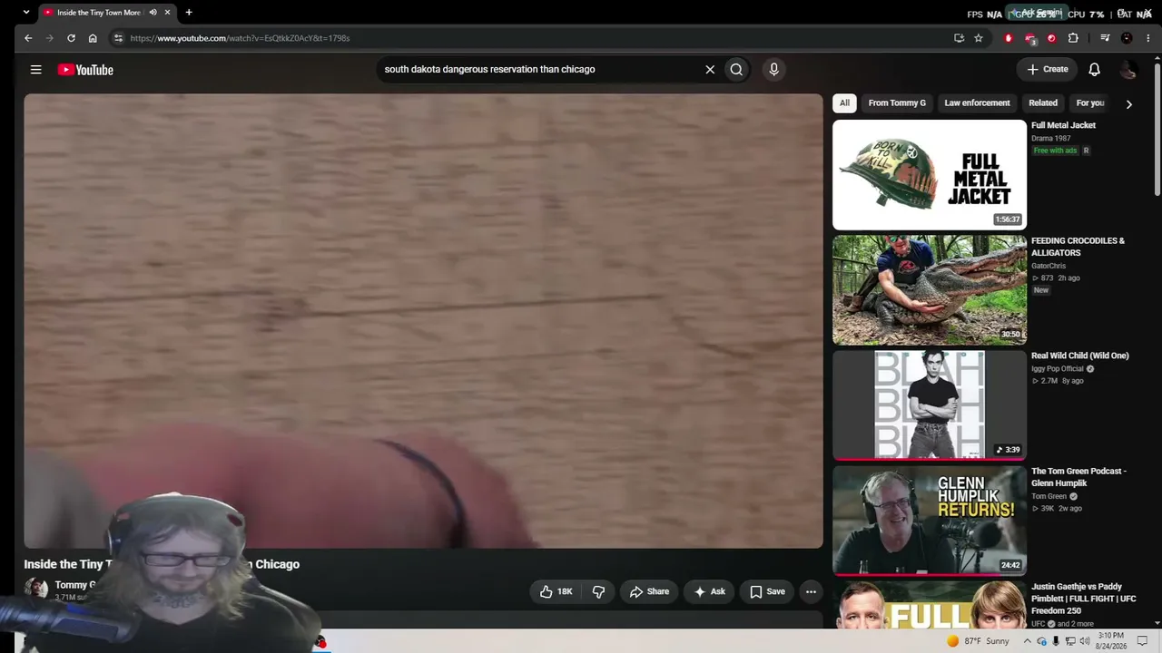Viewport: 1162px width, 653px height.
Task: Open more actions three-dot menu under video
Action: [811, 591]
